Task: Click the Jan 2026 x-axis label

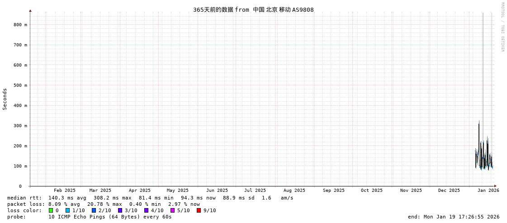Action: [x=488, y=190]
